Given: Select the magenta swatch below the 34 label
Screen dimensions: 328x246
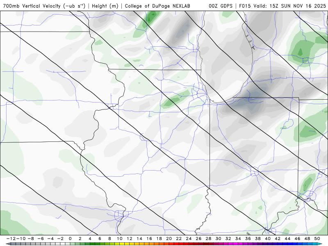Looking at the screenshot, I should tap(241, 244).
